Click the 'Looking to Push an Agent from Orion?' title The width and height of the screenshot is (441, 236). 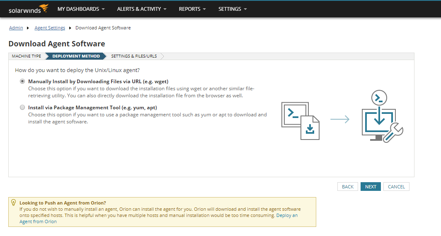coord(63,203)
